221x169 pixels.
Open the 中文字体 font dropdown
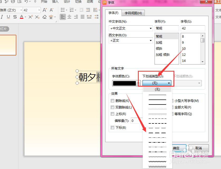point(150,28)
